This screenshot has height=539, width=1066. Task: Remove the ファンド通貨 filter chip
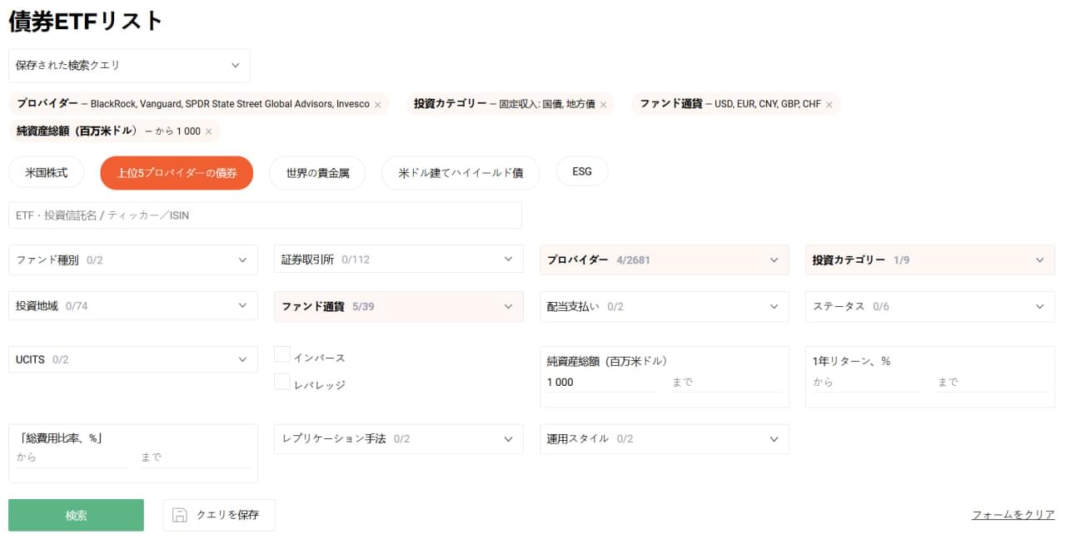point(829,105)
